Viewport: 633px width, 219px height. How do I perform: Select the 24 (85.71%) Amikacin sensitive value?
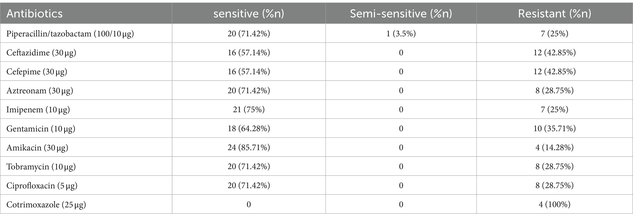(x=249, y=148)
